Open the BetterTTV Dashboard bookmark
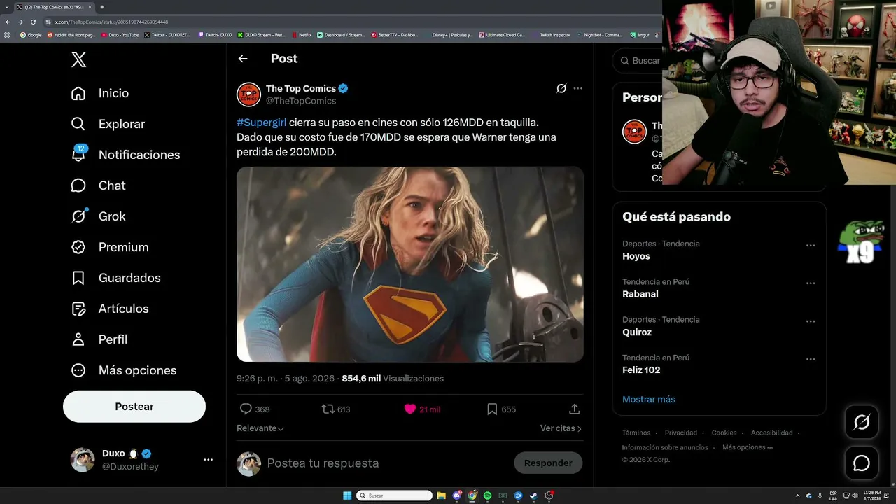Viewport: 896px width, 504px height. [x=395, y=35]
